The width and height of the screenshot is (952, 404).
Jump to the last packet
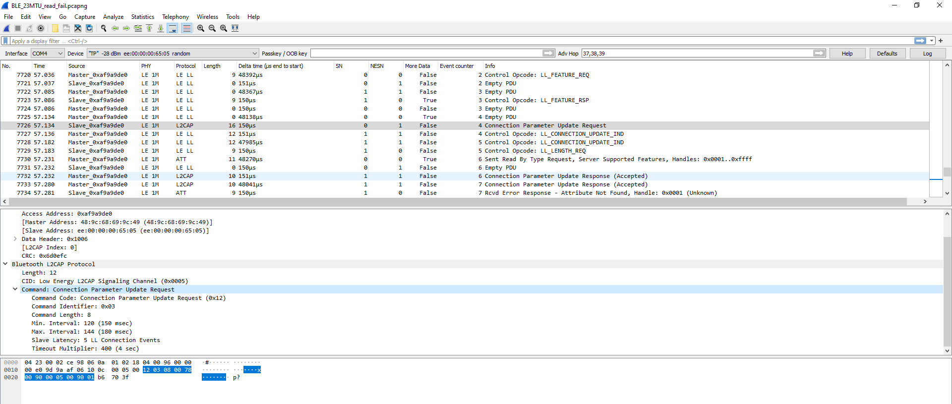click(x=161, y=28)
